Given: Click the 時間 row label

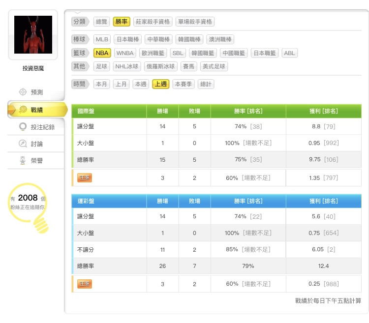Looking at the screenshot, I should pyautogui.click(x=80, y=84).
